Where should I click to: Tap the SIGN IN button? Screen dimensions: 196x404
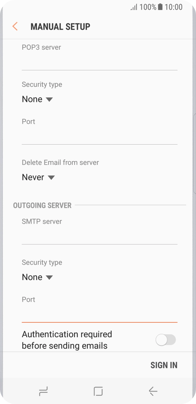163,365
